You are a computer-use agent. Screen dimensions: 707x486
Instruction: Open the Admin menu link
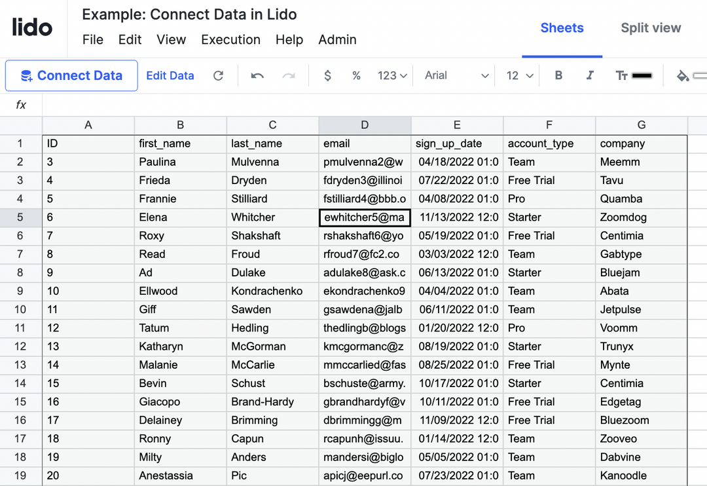(x=337, y=40)
